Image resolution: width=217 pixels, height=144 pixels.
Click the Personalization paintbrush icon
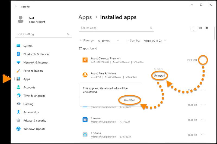point(18,71)
